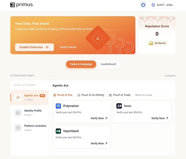Screen dimensions: 186x159
Task: Click arrow icon on Hyperliquid Verify Now
Action: [106, 143]
